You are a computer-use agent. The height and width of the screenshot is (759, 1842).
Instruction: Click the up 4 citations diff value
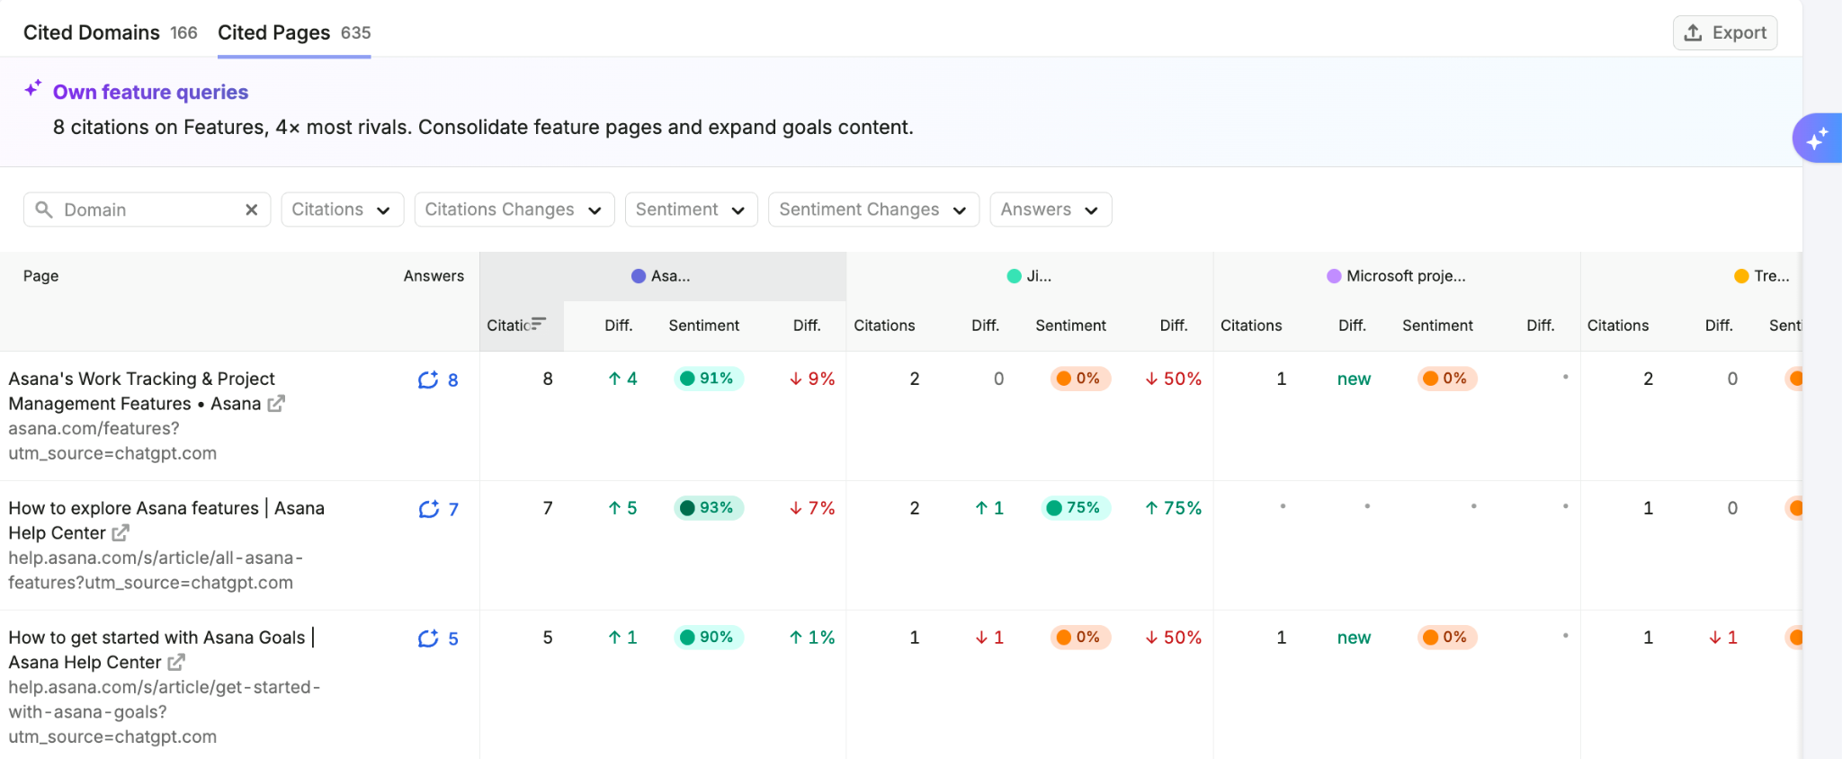pos(622,379)
